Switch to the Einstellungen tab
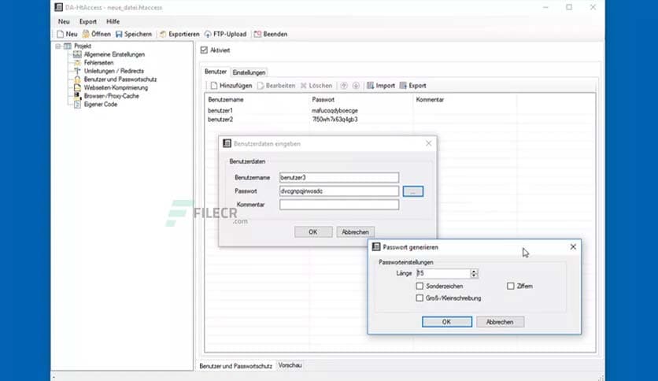 coord(249,72)
